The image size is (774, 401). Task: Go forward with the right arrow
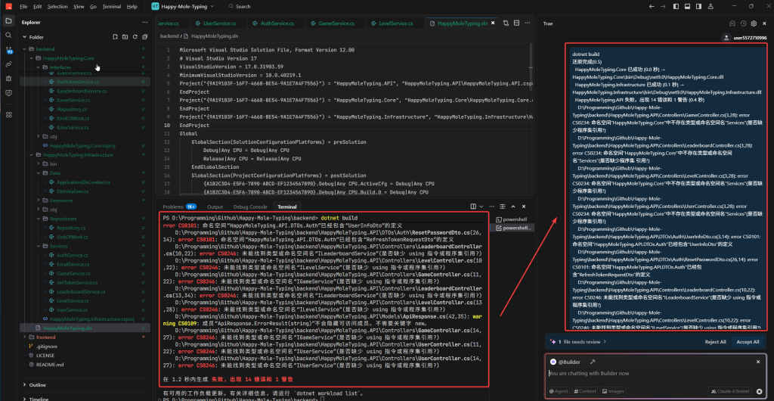click(663, 6)
